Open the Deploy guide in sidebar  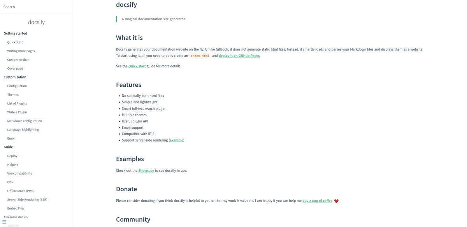[12, 156]
